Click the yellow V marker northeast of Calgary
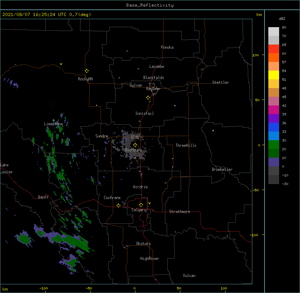The height and width of the screenshot is (293, 300). click(x=149, y=203)
